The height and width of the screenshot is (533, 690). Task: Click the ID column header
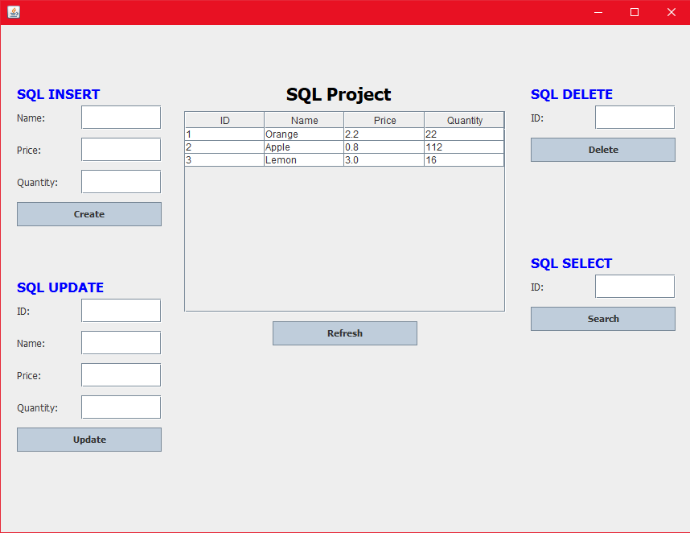[224, 119]
